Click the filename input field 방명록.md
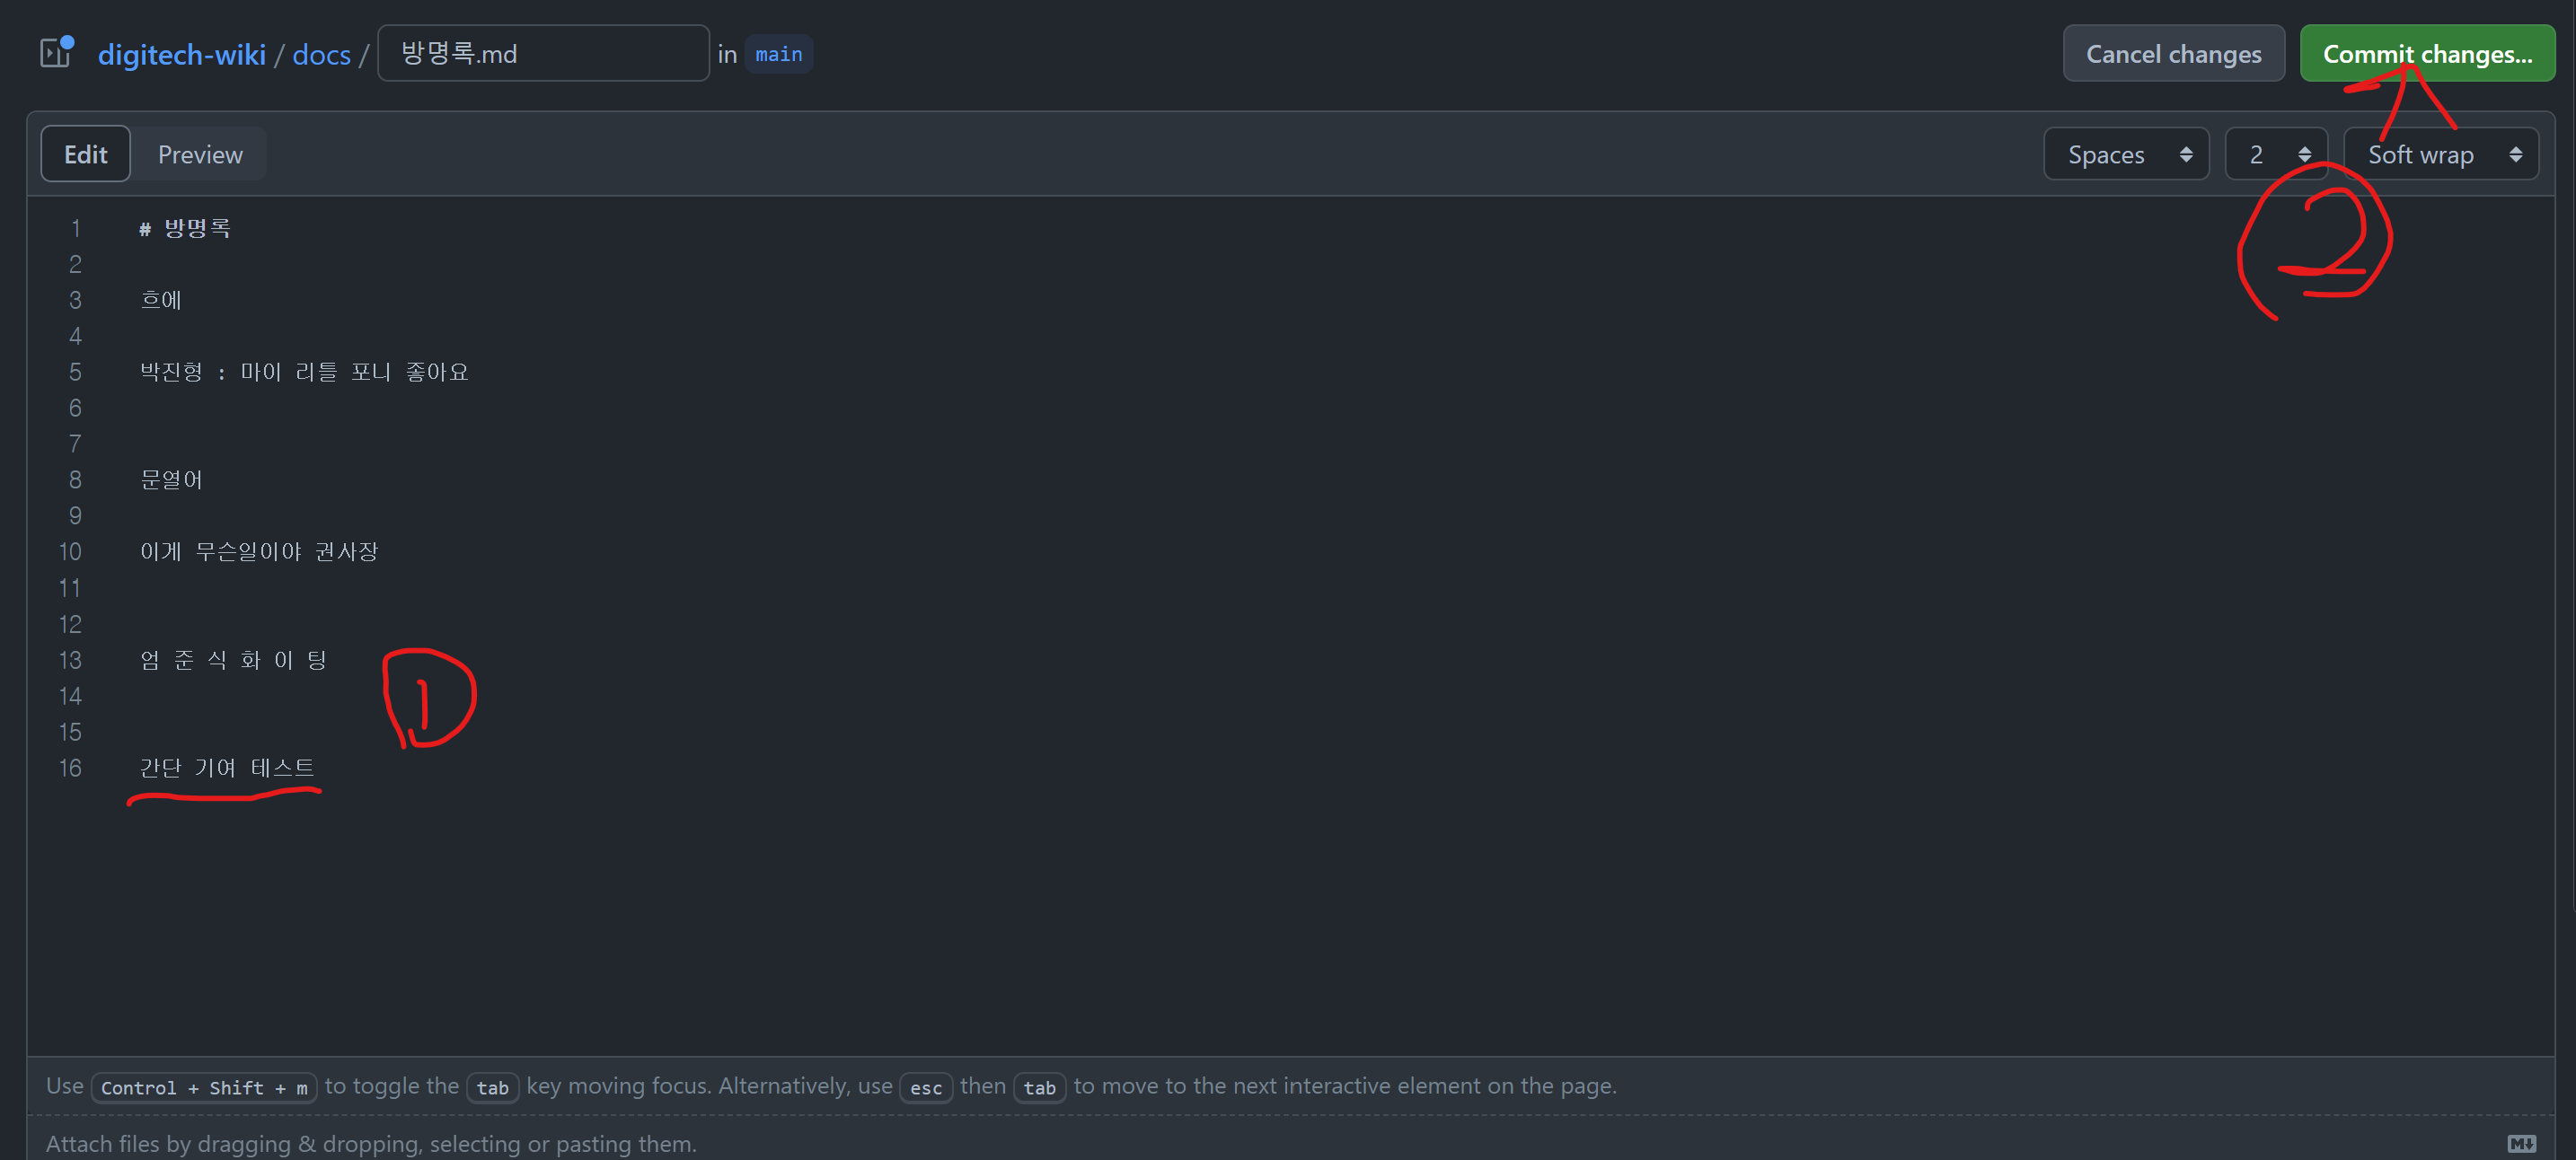2576x1160 pixels. tap(543, 54)
